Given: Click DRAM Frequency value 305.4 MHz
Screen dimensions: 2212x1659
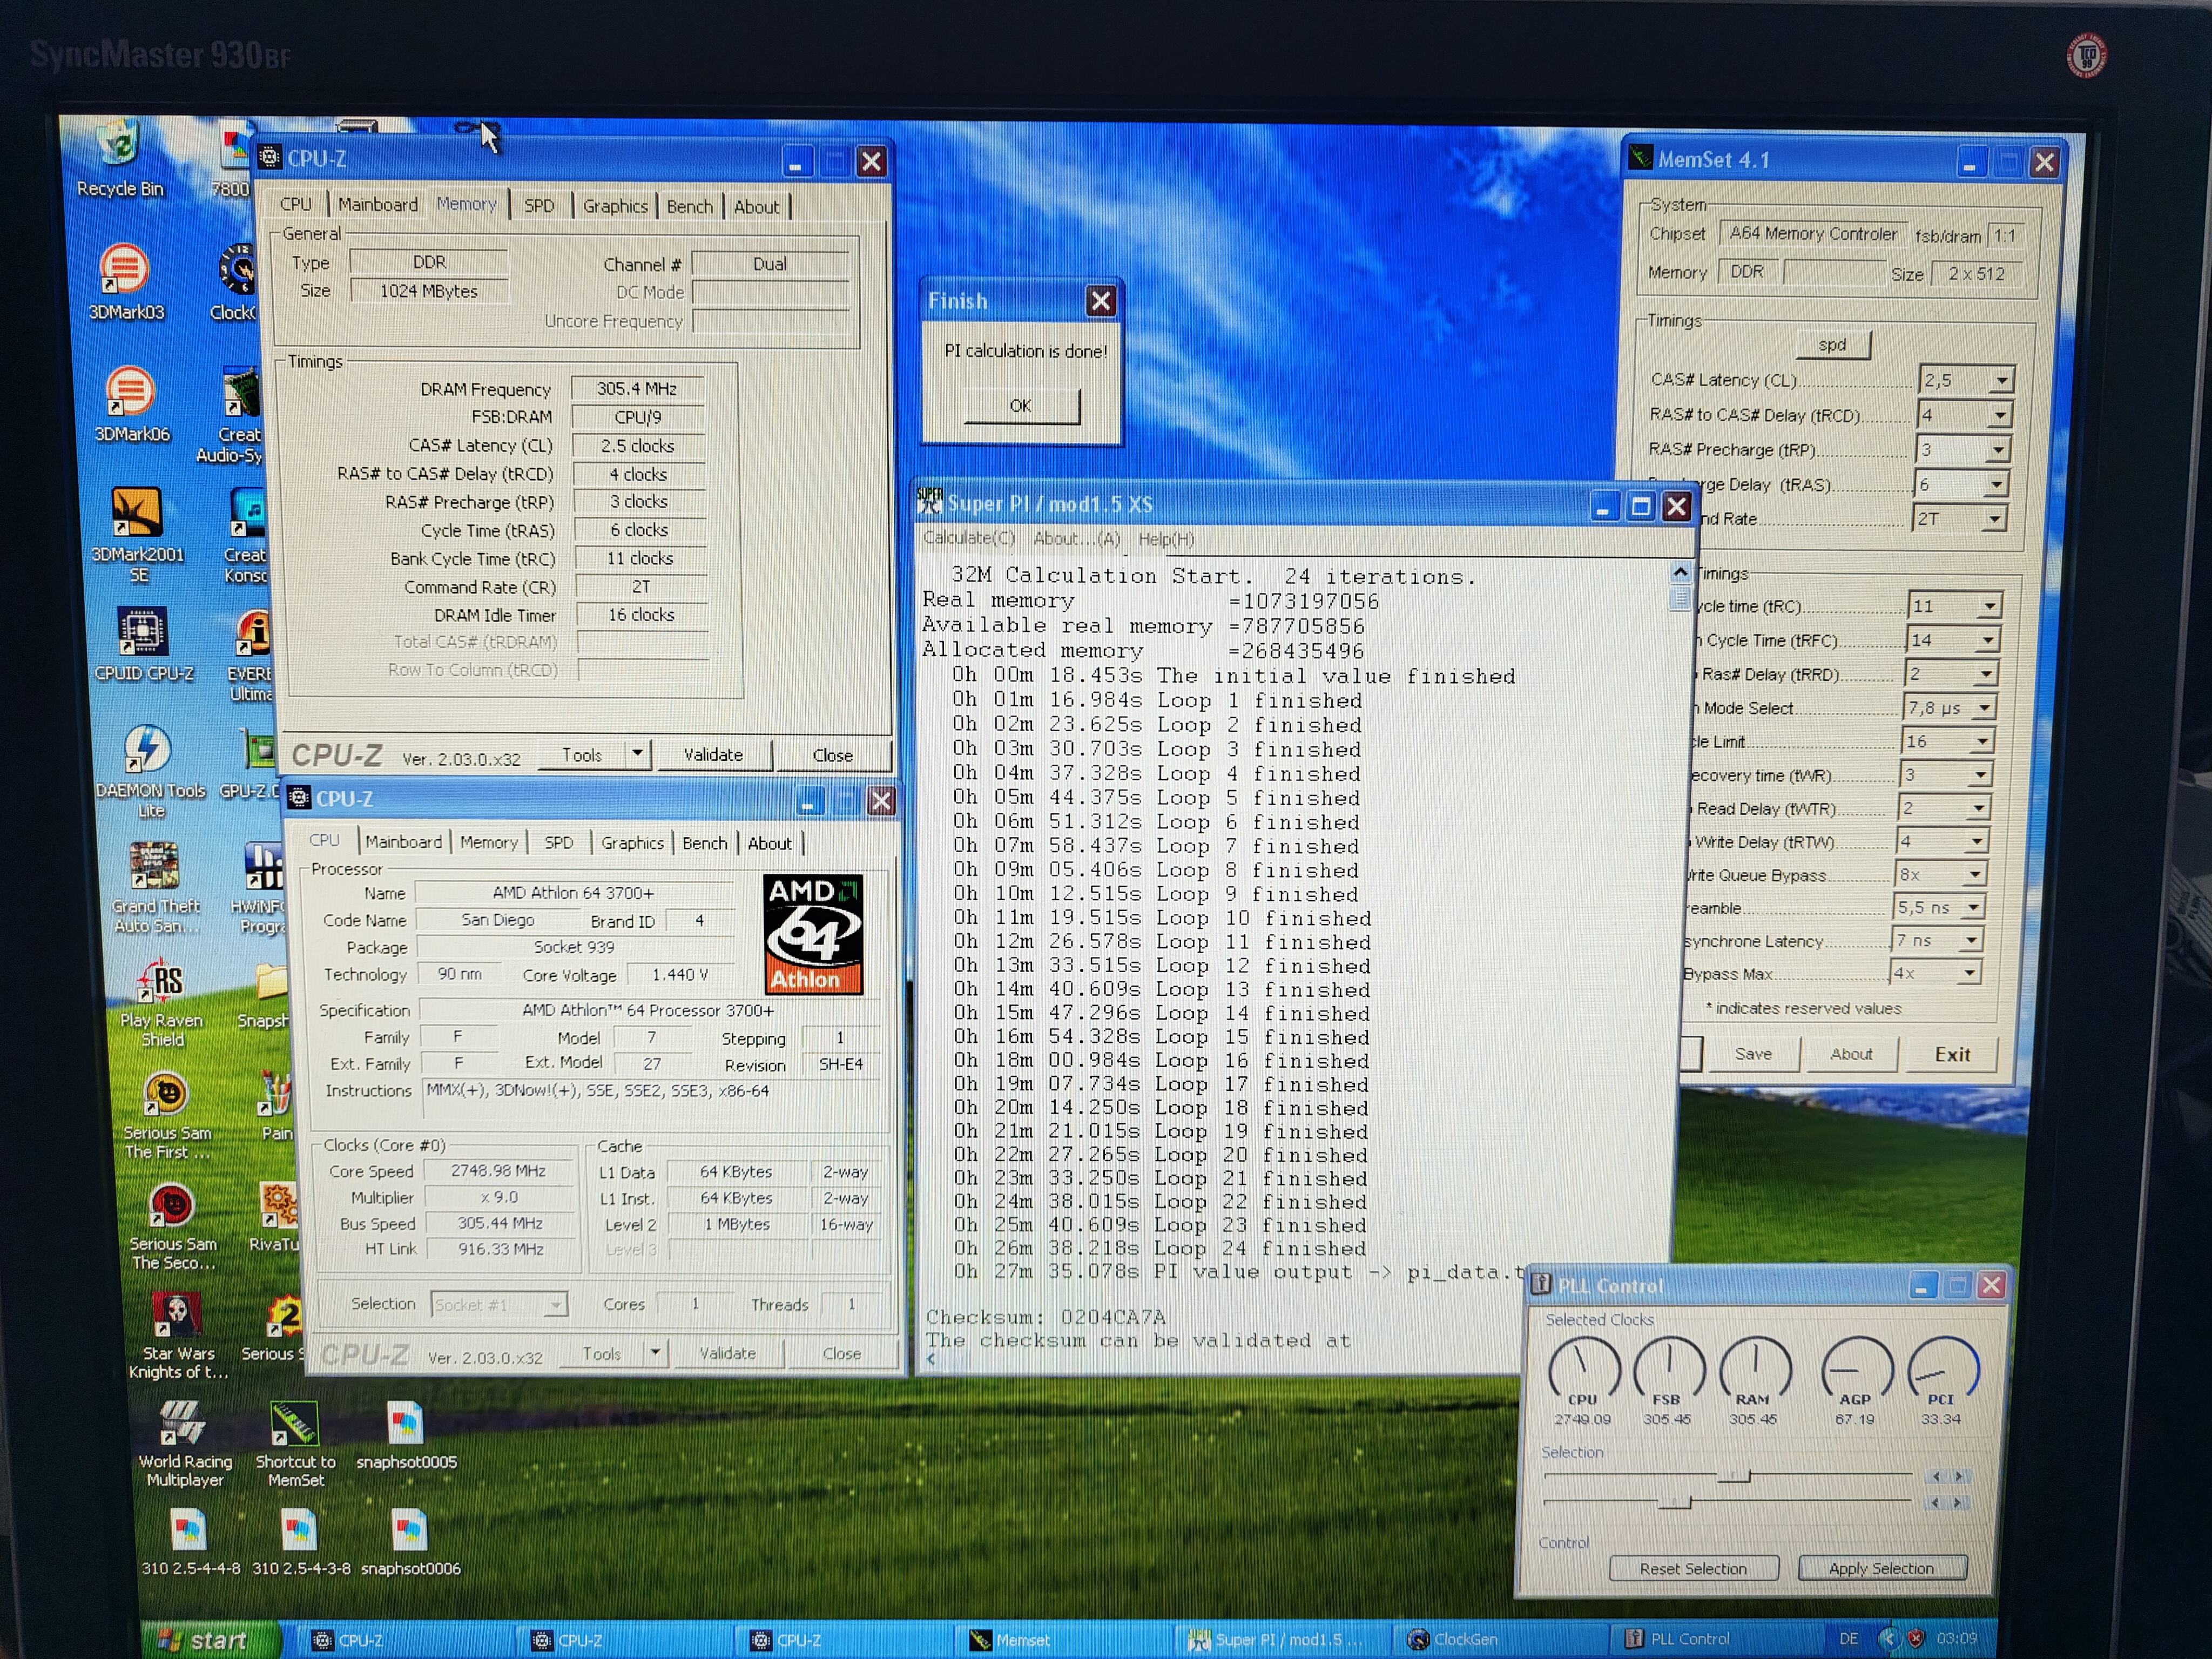Looking at the screenshot, I should (x=637, y=388).
